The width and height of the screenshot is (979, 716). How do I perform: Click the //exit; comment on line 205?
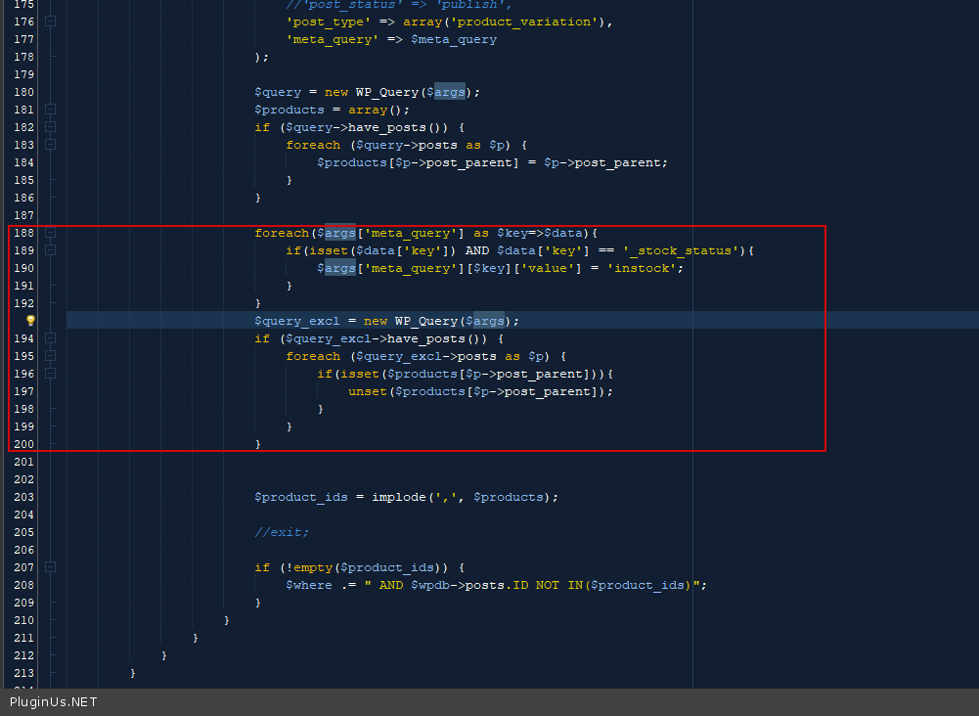tap(282, 532)
